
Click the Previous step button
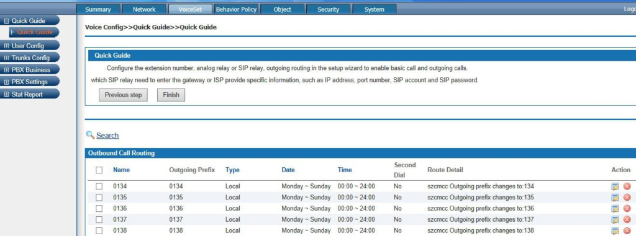[x=124, y=95]
